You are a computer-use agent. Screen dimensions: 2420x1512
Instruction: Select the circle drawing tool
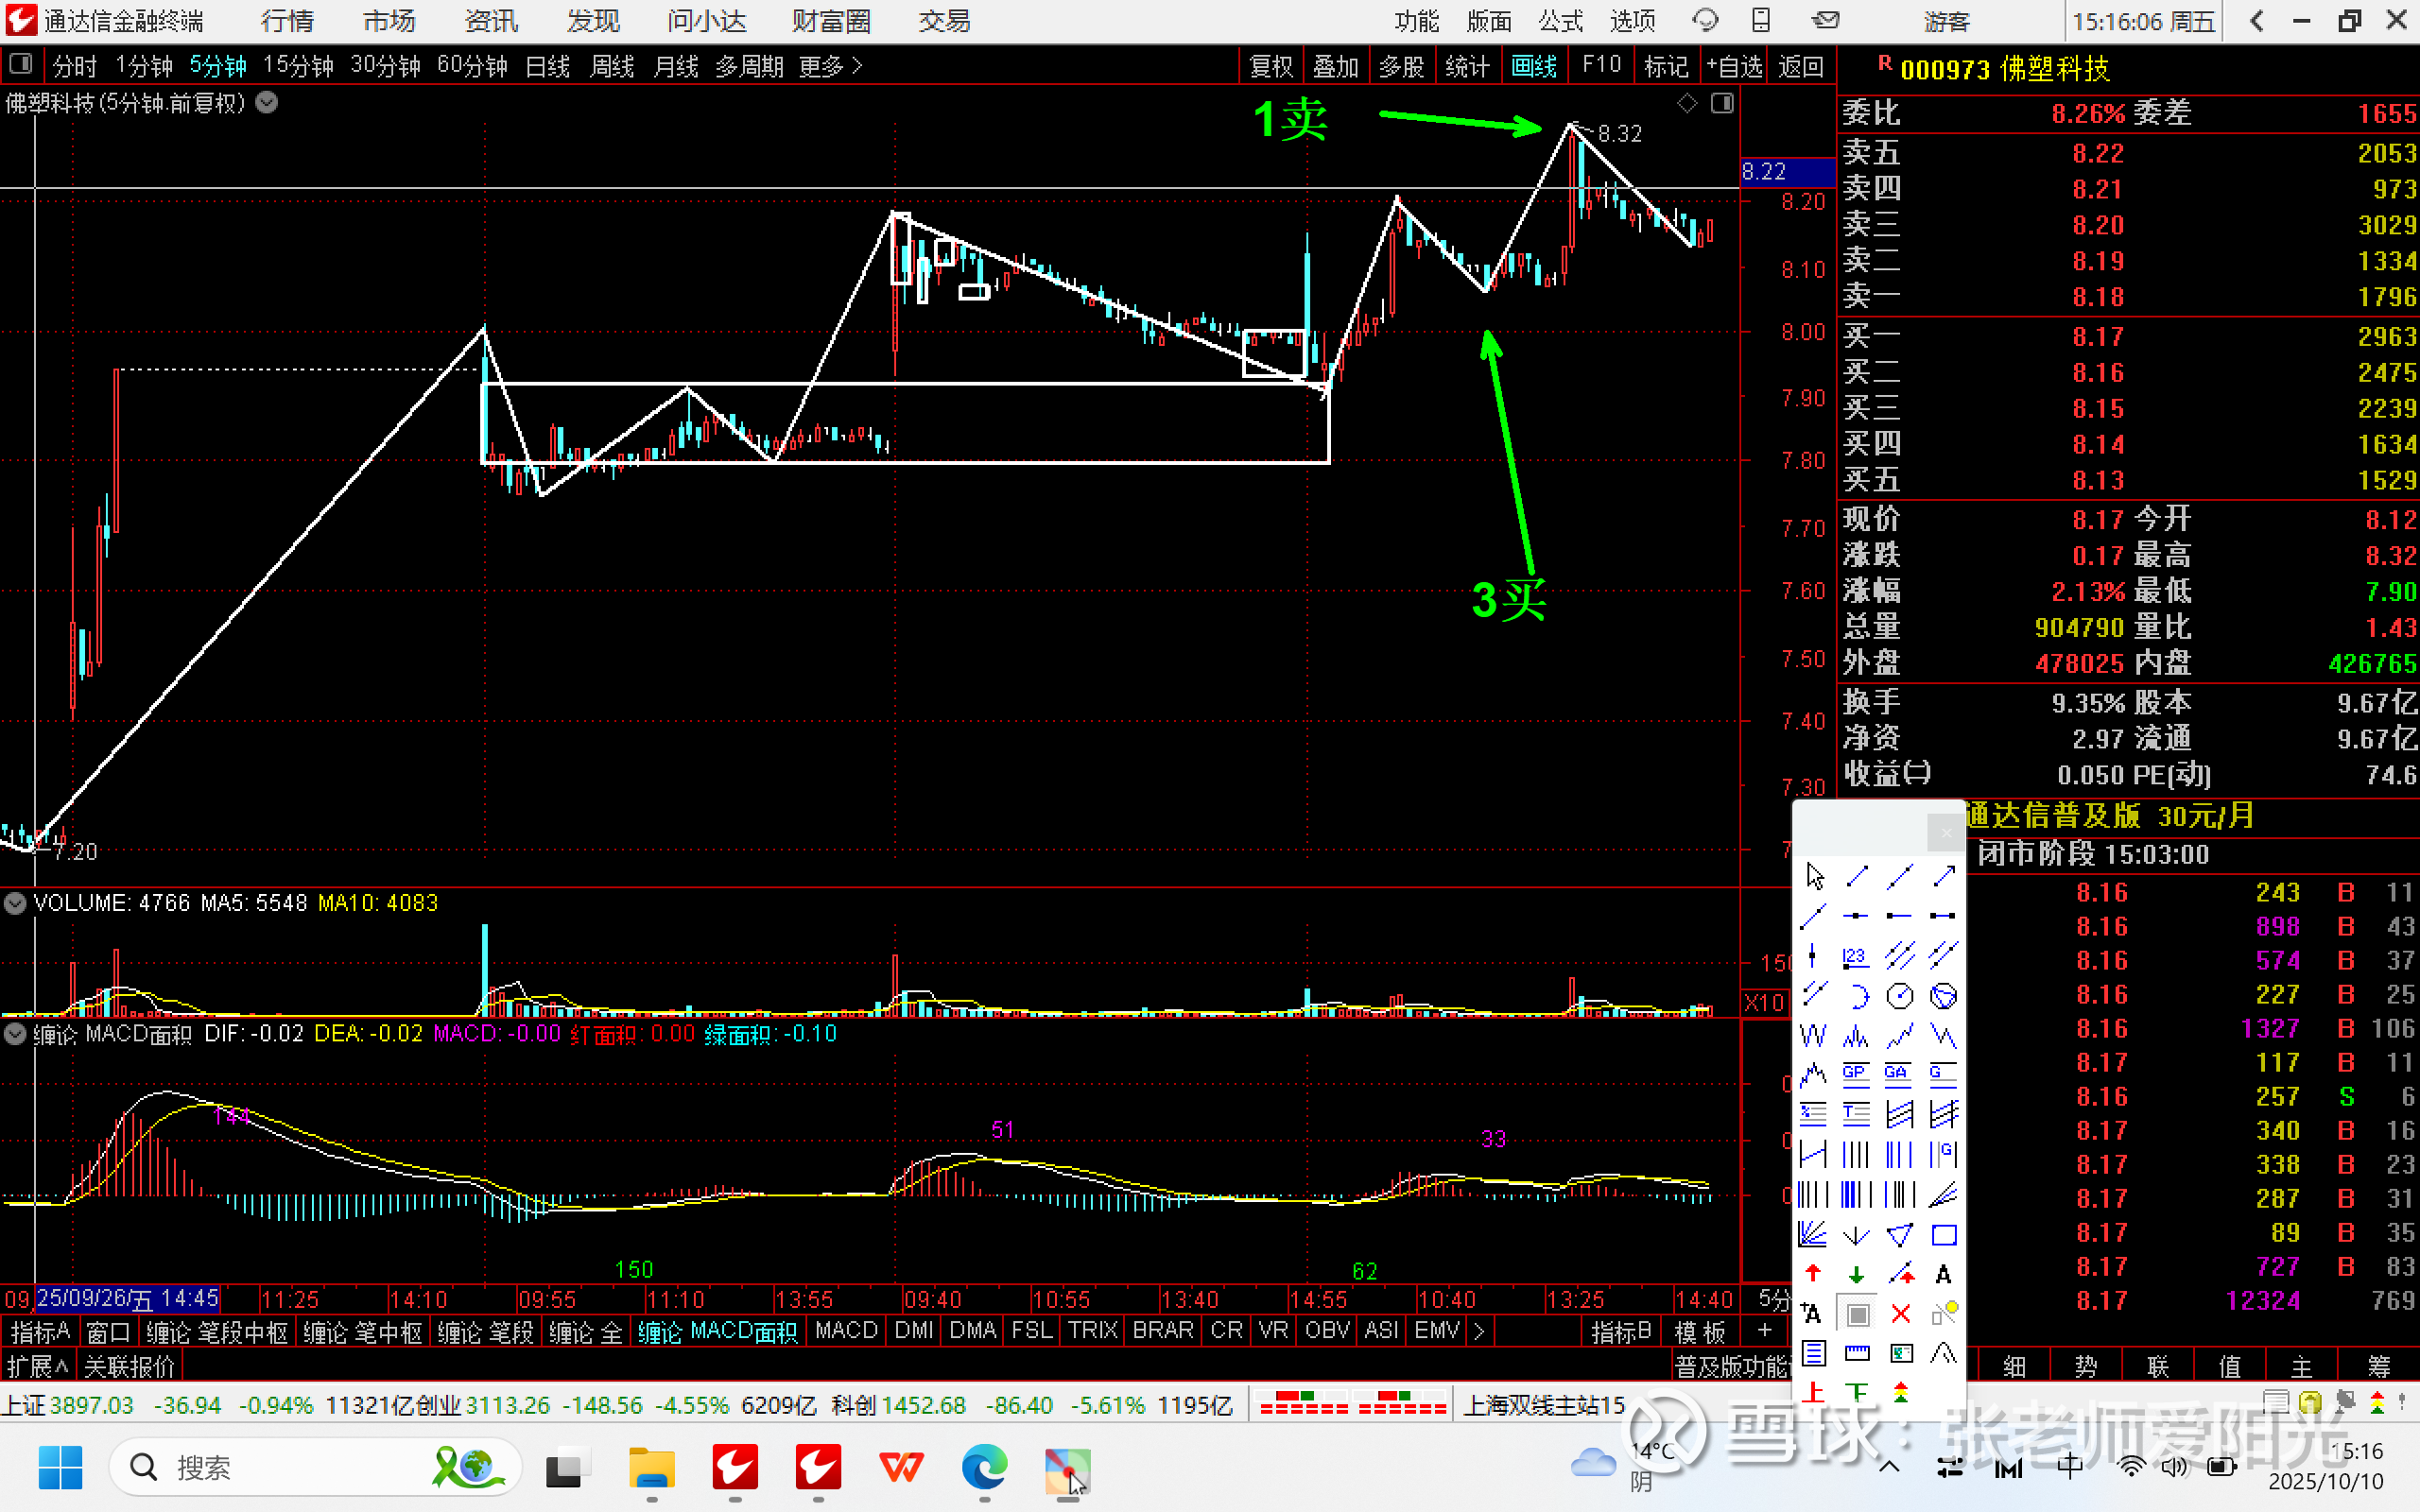tap(1900, 996)
